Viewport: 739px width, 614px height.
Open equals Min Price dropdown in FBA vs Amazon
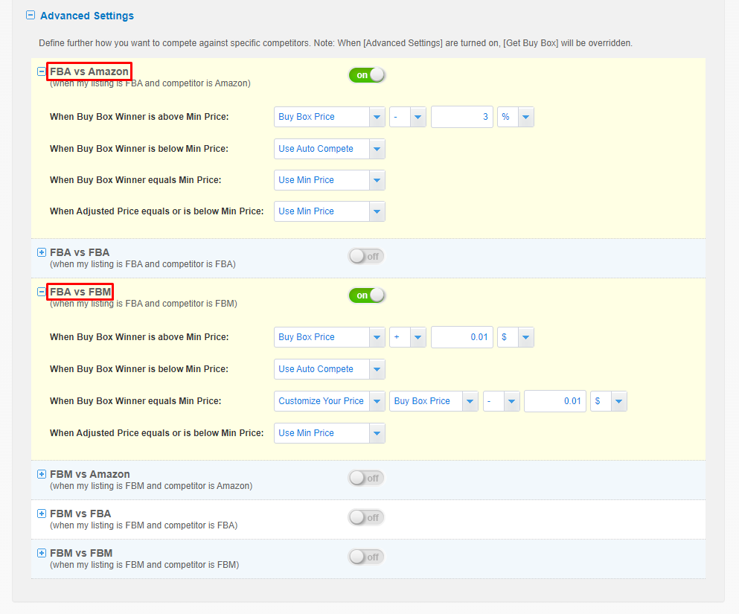tap(330, 180)
